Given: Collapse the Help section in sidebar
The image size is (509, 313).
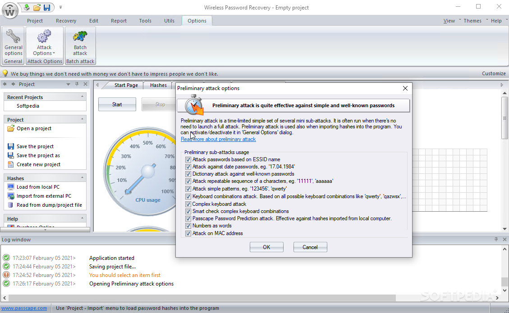Looking at the screenshot, I should 82,218.
